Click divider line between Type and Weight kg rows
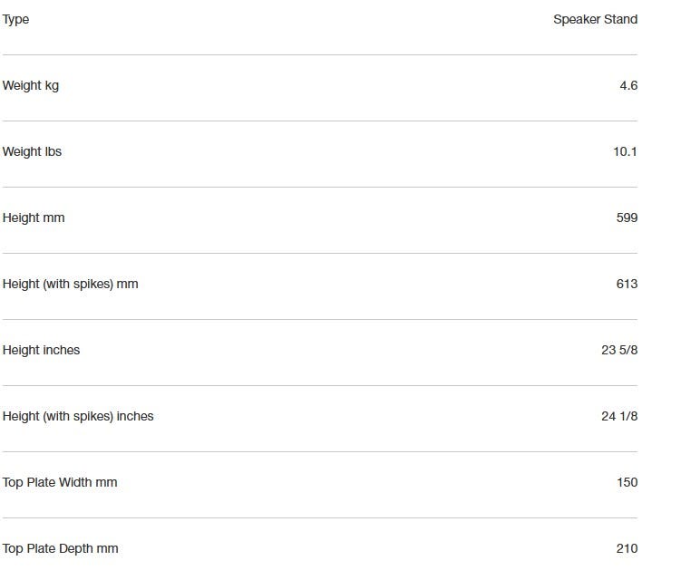 [x=319, y=54]
